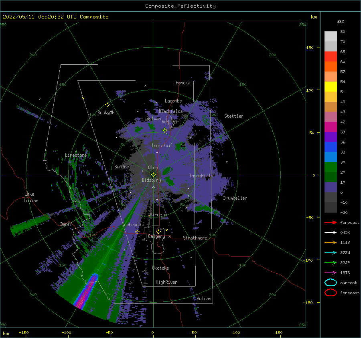Click the Innisfail city label
This screenshot has width=361, height=338.
162,145
